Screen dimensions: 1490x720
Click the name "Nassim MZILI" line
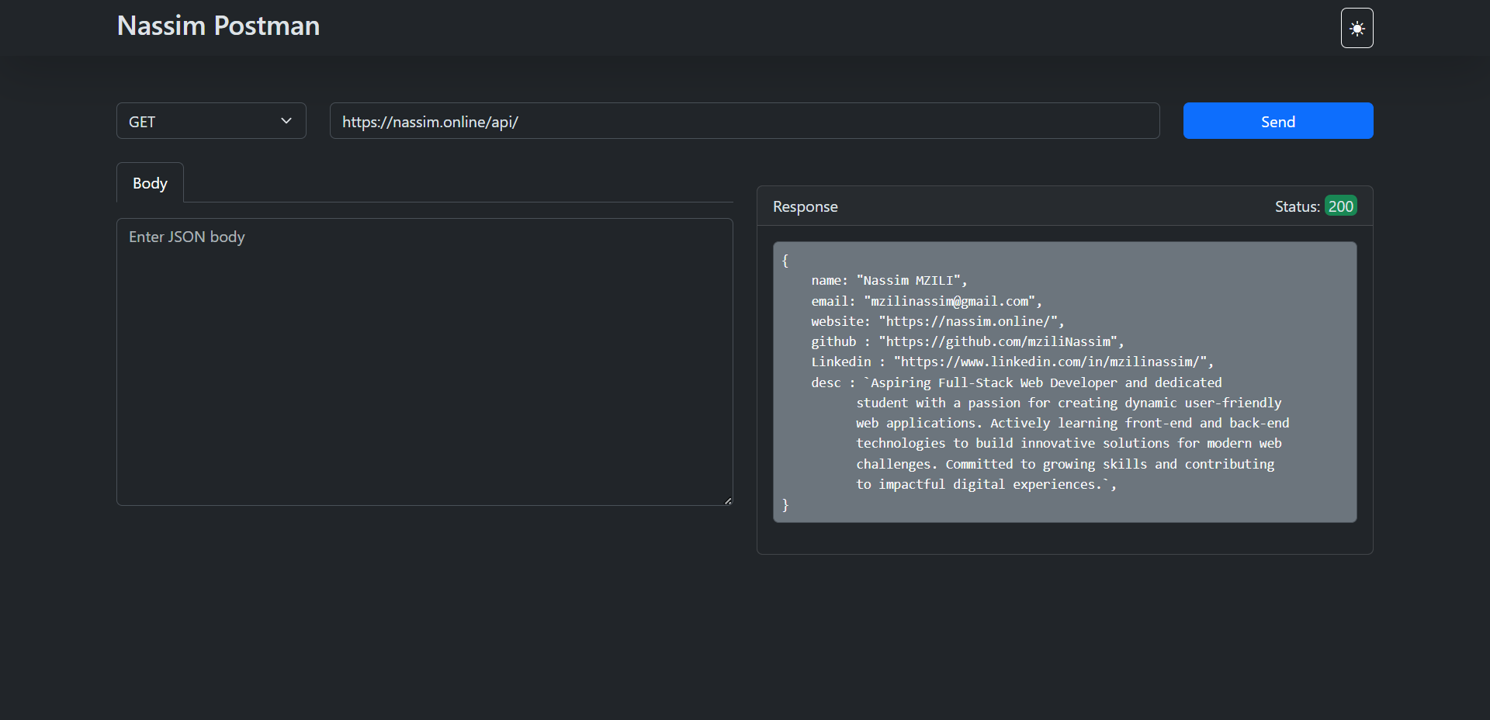889,280
